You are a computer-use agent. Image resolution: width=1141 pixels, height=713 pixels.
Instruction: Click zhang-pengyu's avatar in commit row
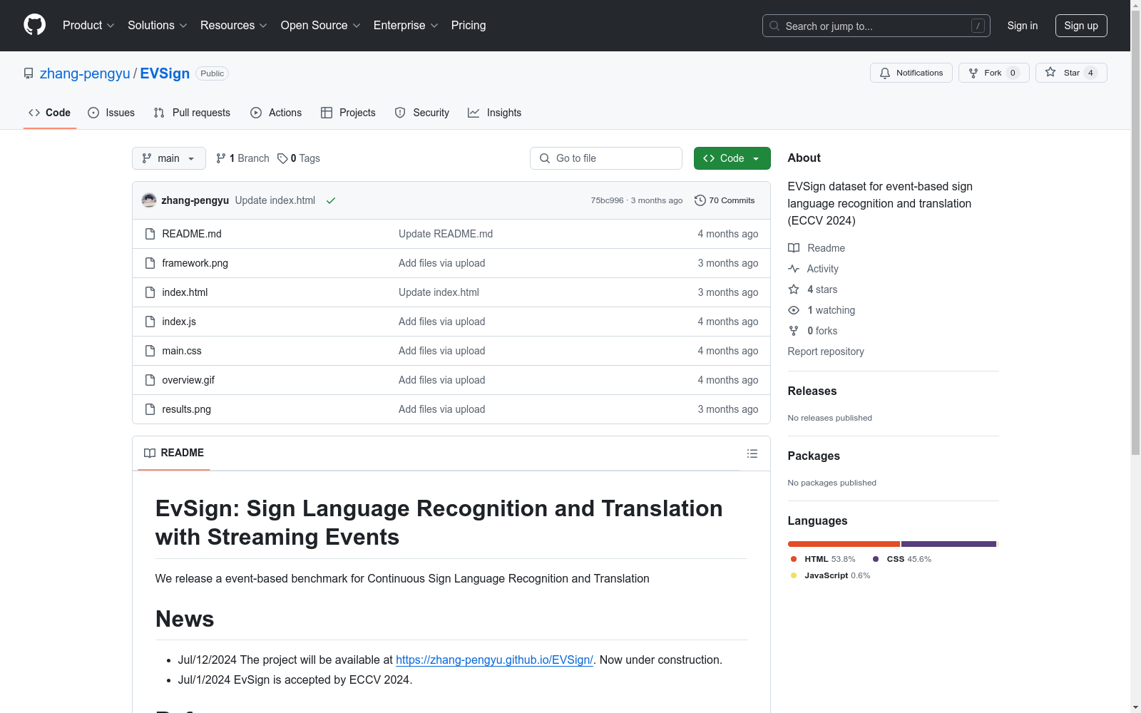(x=149, y=200)
